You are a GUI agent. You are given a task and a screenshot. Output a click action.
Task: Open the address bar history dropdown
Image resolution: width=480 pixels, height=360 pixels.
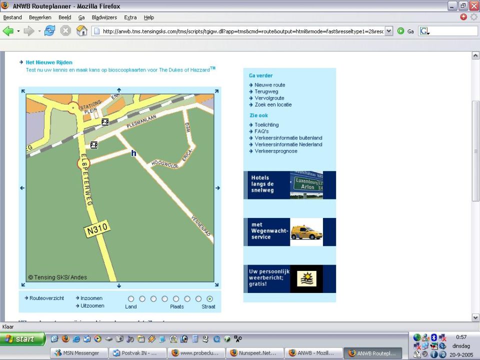click(x=388, y=31)
